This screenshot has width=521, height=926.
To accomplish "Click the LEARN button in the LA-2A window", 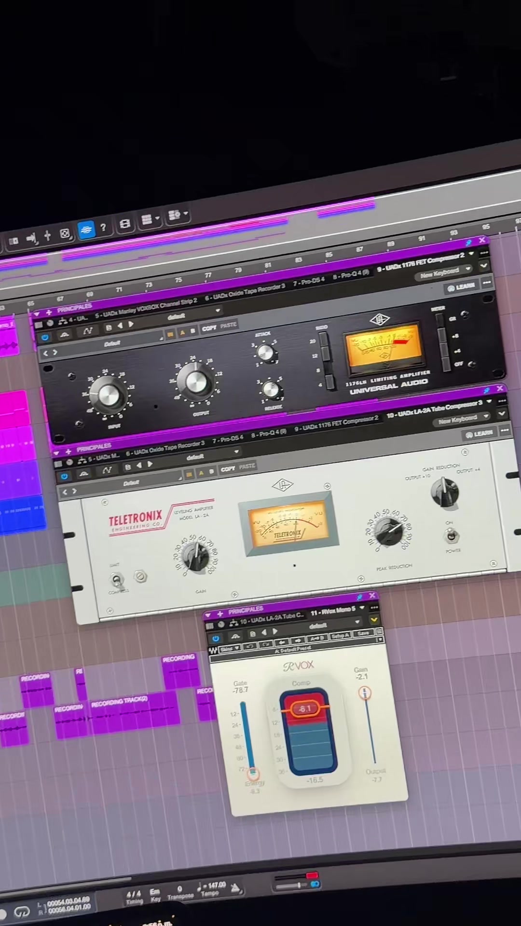I will tap(479, 434).
